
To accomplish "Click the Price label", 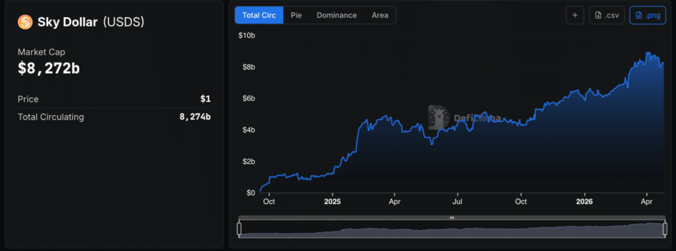I will pyautogui.click(x=28, y=99).
